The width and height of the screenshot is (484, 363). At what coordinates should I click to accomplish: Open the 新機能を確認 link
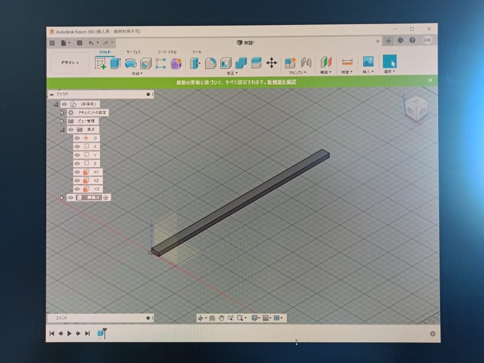coord(282,82)
